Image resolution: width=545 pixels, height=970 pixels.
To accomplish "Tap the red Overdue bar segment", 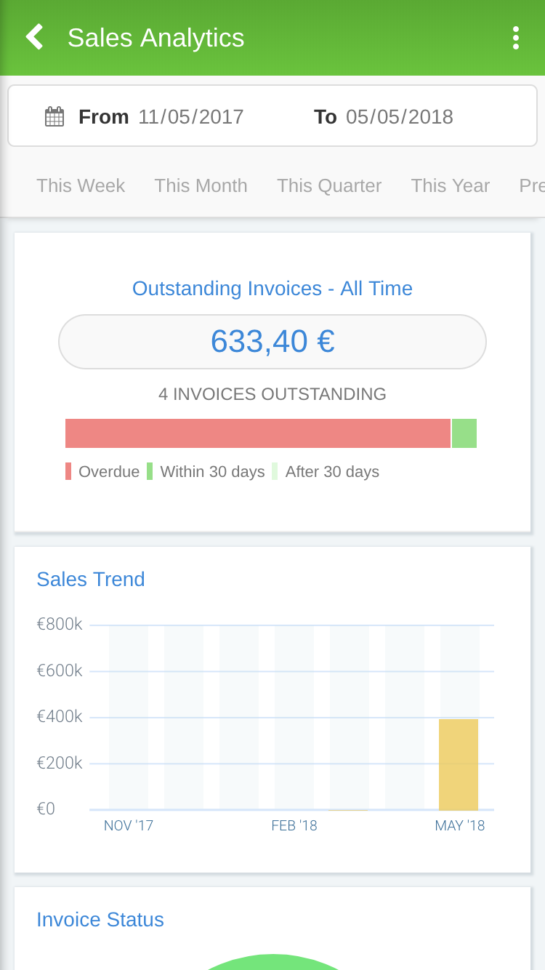I will [258, 433].
